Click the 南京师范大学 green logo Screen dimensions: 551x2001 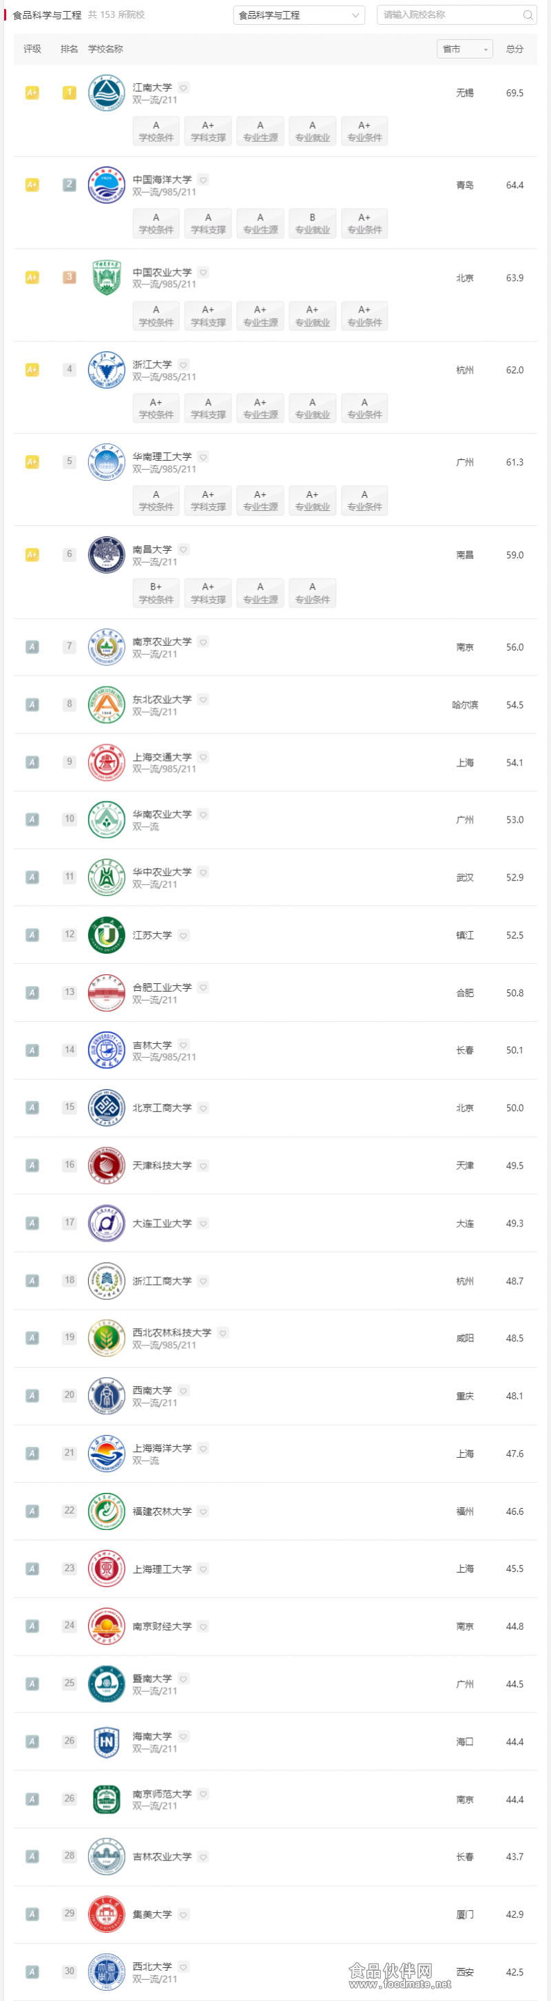pos(107,1799)
